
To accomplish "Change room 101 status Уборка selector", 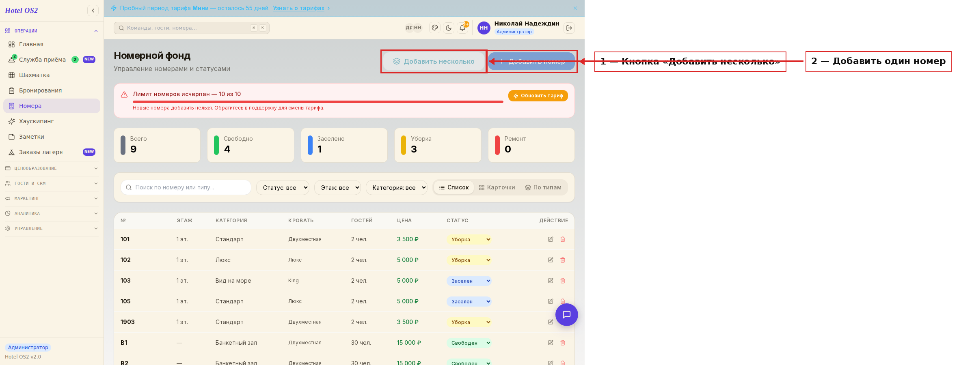I will [x=469, y=239].
